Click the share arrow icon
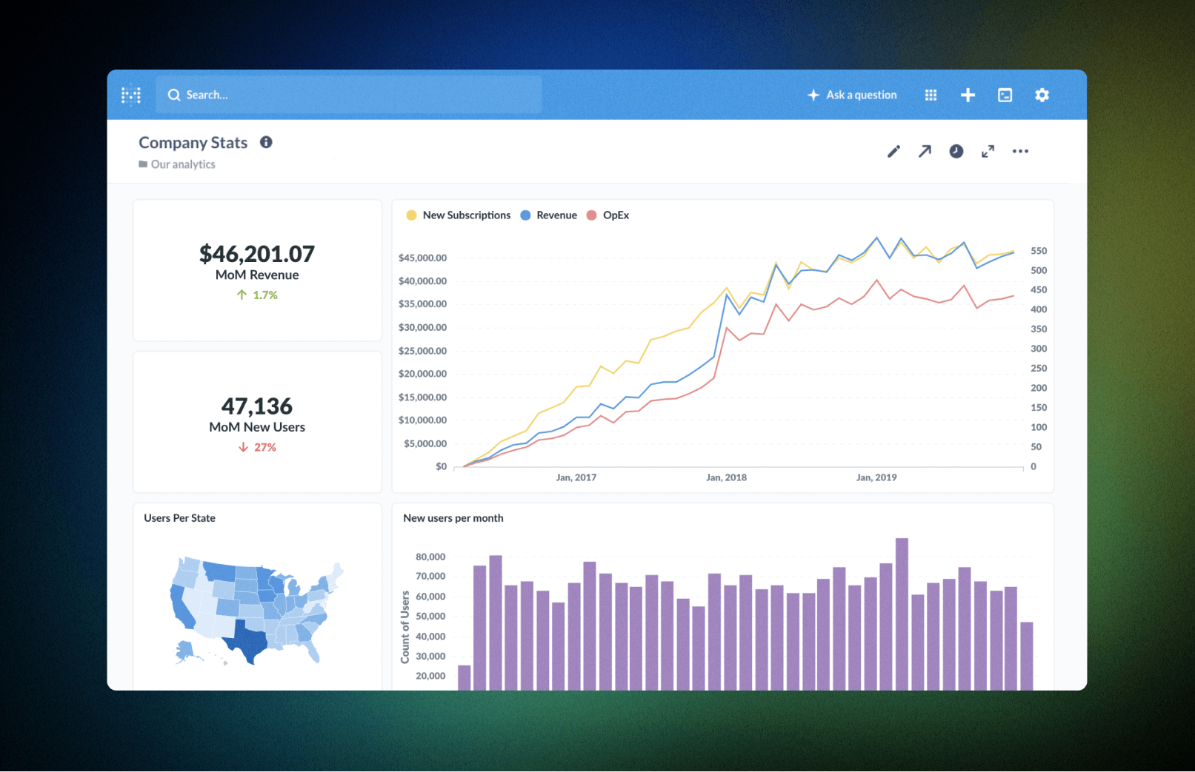1195x772 pixels. [x=925, y=151]
